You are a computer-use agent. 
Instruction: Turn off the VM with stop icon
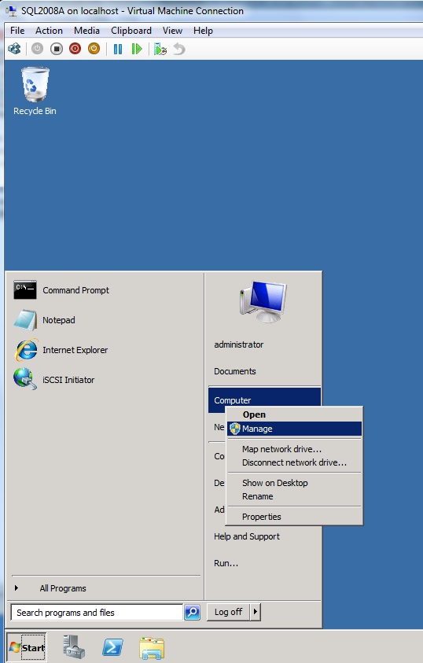pyautogui.click(x=56, y=49)
